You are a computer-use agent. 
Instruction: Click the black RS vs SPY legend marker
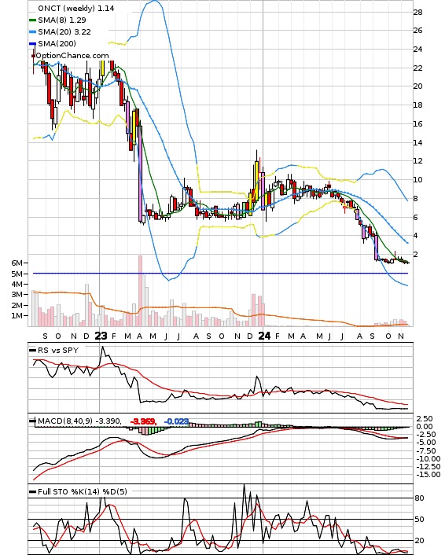[x=32, y=350]
